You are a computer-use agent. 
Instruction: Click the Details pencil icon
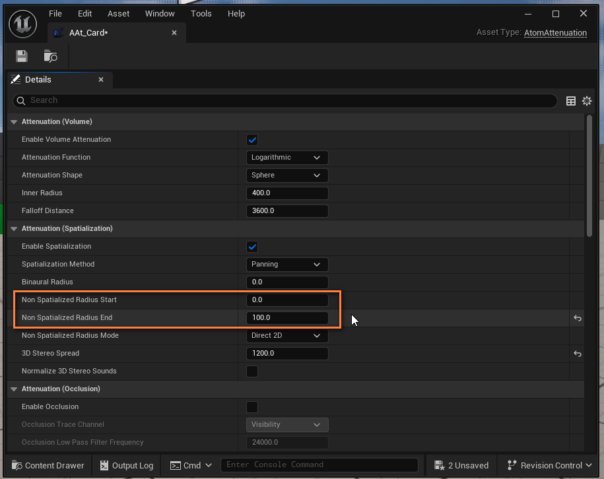click(x=15, y=79)
